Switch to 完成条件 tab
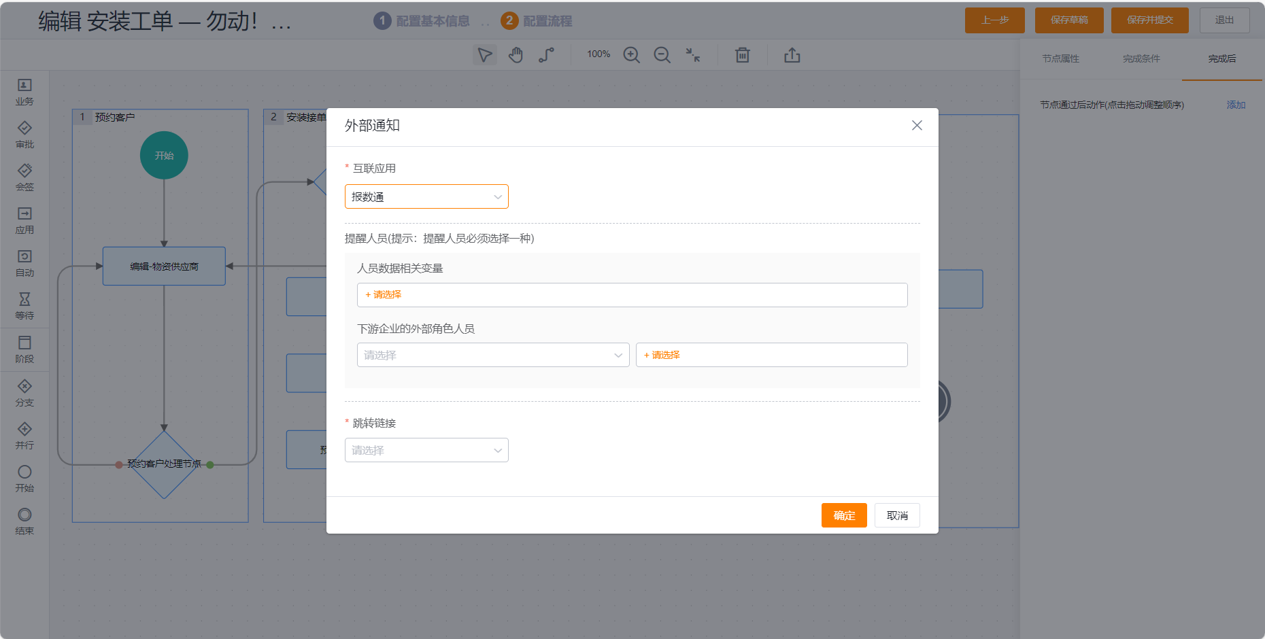Image resolution: width=1265 pixels, height=639 pixels. [x=1141, y=59]
